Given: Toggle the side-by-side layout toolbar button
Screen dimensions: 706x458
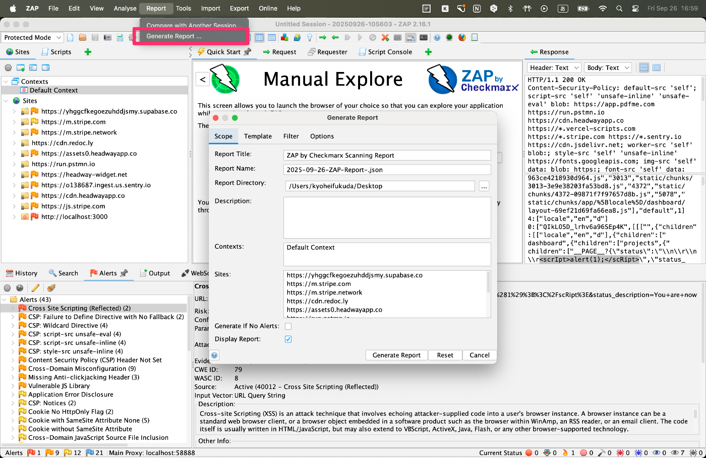Looking at the screenshot, I should point(259,37).
